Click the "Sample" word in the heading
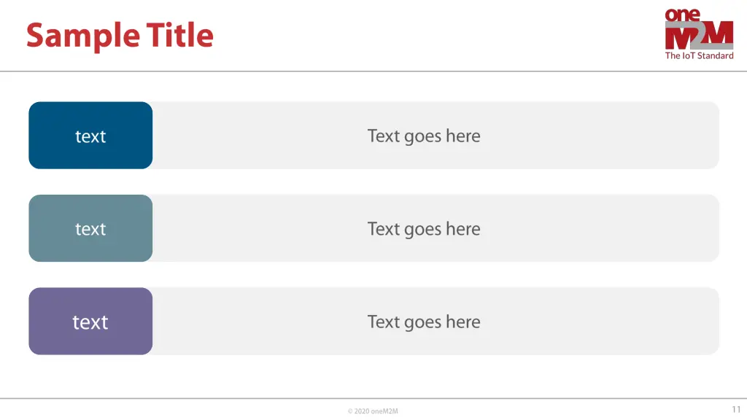The image size is (747, 420). pyautogui.click(x=83, y=36)
